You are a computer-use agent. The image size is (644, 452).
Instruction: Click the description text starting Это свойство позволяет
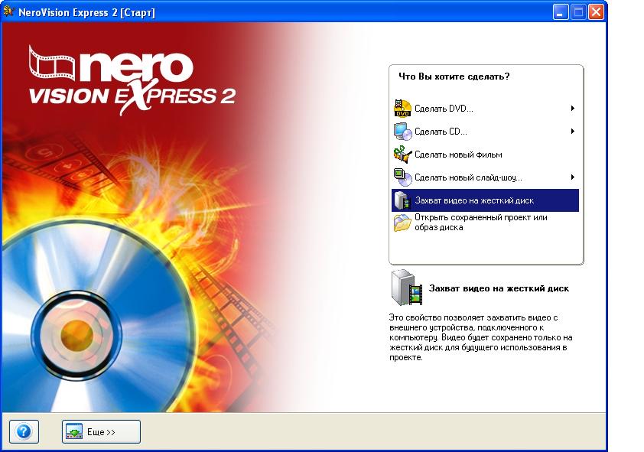tap(480, 337)
